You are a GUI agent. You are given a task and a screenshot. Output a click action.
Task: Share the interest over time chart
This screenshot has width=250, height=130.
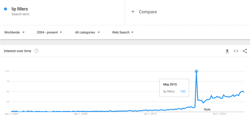(x=245, y=51)
